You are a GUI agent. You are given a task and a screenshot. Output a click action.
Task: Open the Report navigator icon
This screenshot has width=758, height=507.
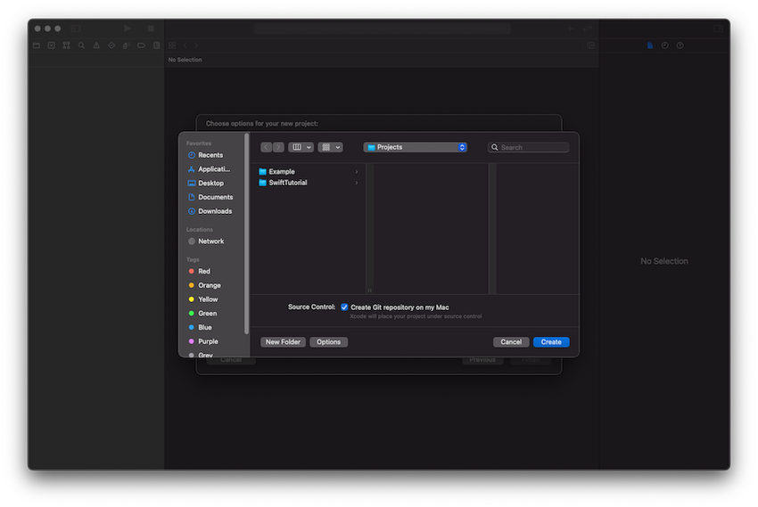(156, 45)
